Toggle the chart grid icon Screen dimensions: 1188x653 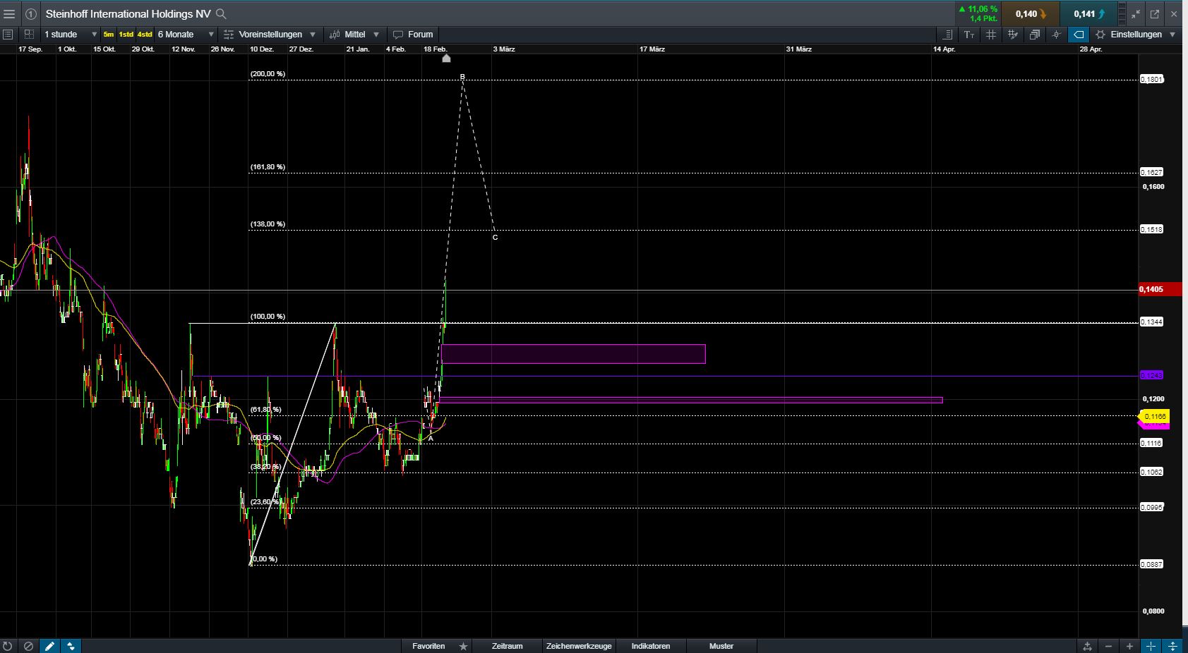pyautogui.click(x=991, y=34)
